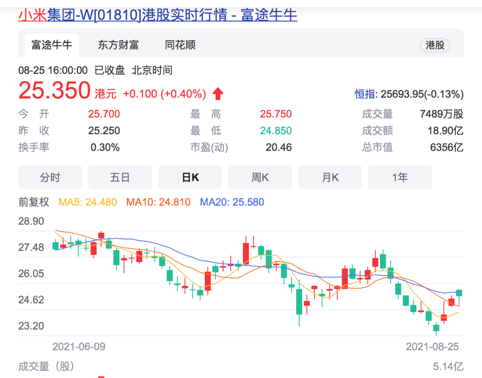Click the 2021-06-09 start date label
The height and width of the screenshot is (378, 482).
79,346
